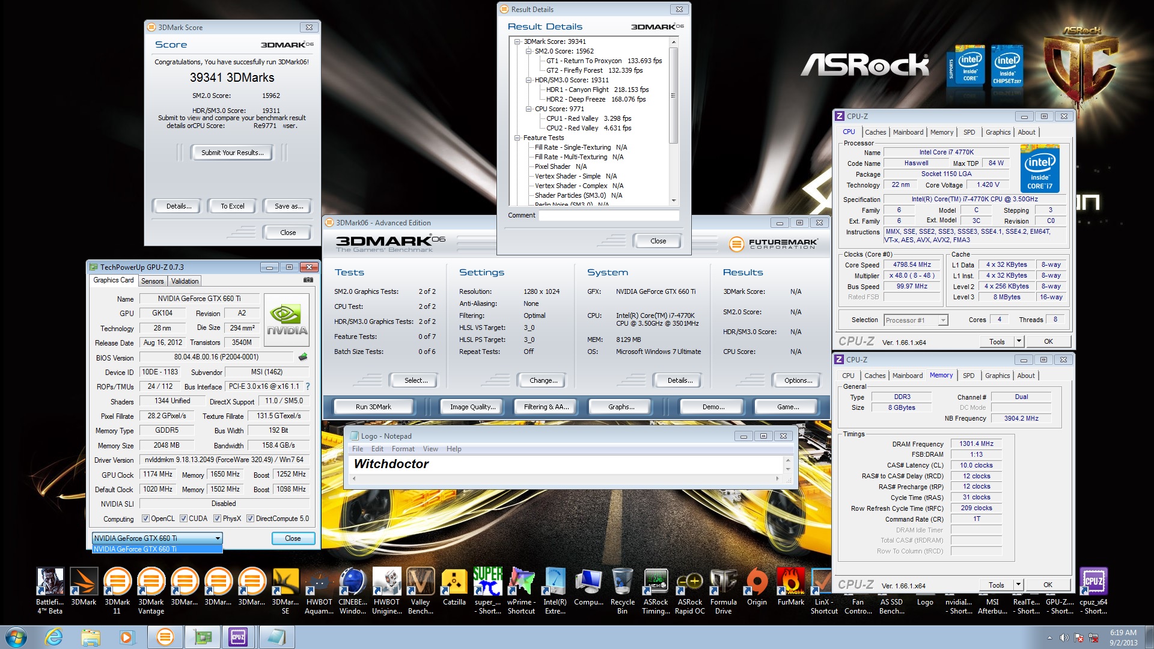Toggle the CUDA checkbox
1154x649 pixels.
[183, 519]
